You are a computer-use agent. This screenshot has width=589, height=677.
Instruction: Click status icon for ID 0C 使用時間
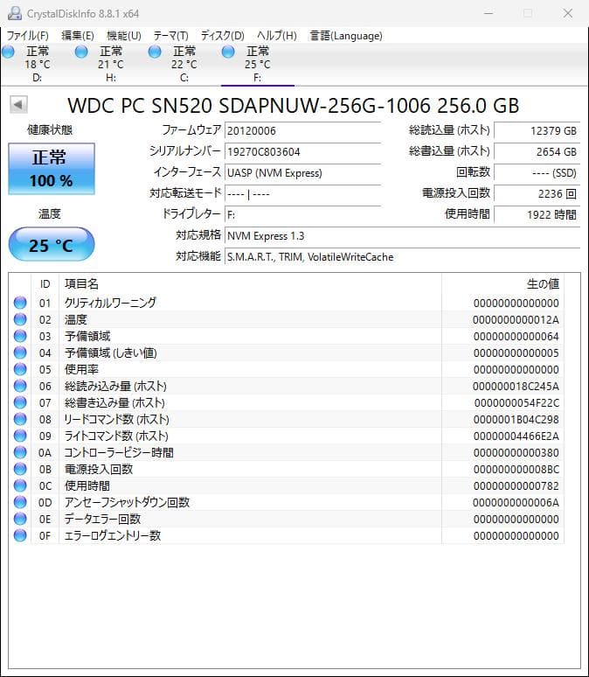point(20,485)
